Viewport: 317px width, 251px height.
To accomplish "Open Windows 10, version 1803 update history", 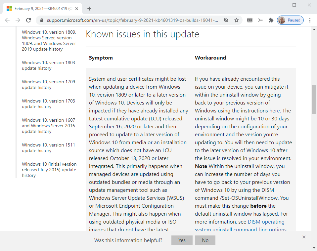I will point(48,65).
